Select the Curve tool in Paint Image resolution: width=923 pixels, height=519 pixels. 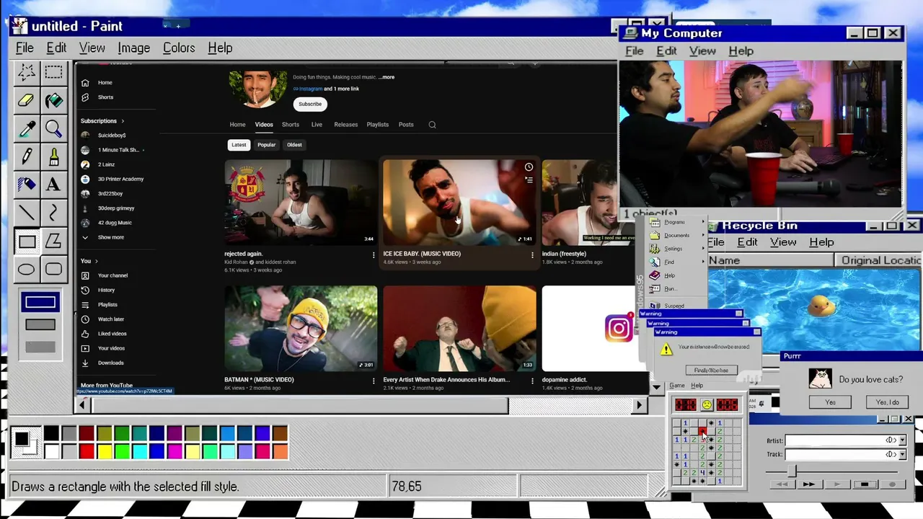[53, 213]
